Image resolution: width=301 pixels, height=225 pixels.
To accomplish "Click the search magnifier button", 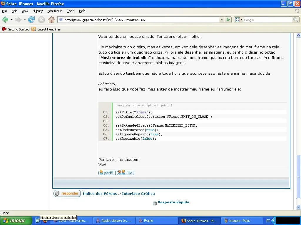I will pos(295,20).
